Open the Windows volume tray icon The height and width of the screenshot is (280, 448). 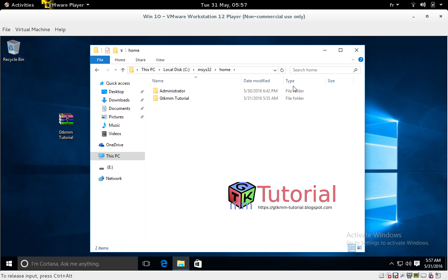click(408, 264)
